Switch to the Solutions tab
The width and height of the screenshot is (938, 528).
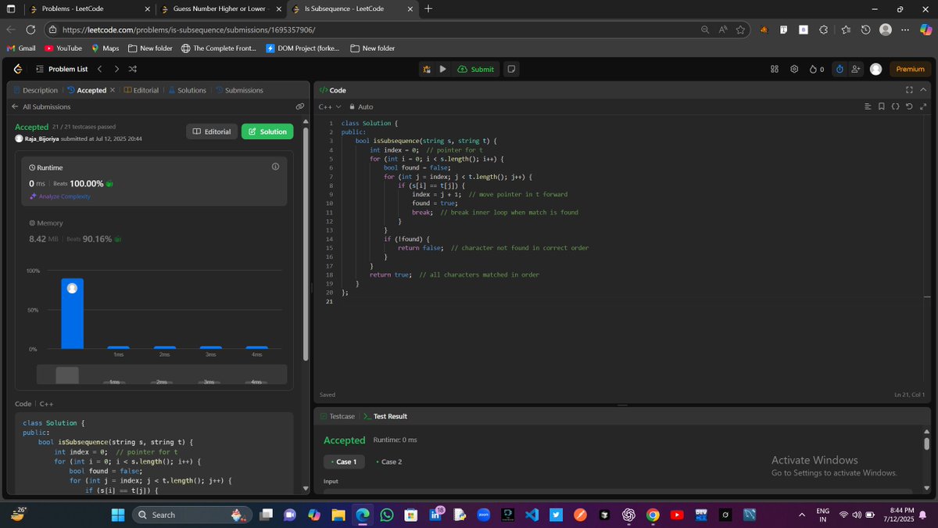[188, 90]
